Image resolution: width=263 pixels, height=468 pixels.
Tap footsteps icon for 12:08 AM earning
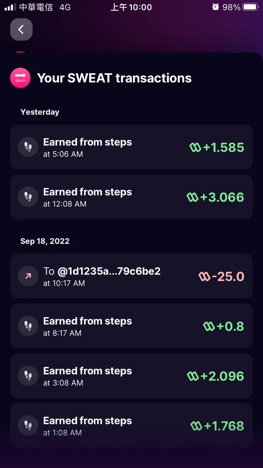coord(28,197)
